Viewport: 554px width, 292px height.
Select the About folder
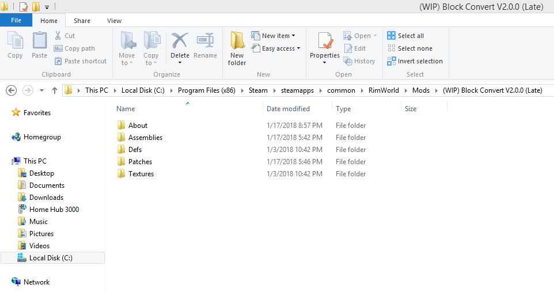tap(138, 125)
